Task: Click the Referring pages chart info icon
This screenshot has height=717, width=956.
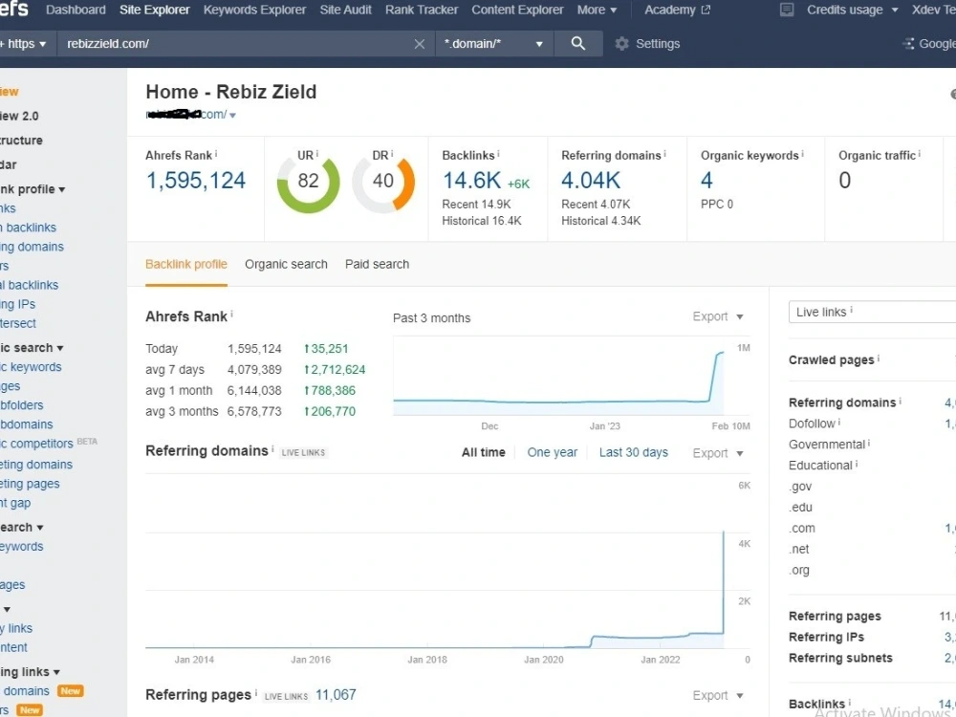Action: [x=255, y=693]
